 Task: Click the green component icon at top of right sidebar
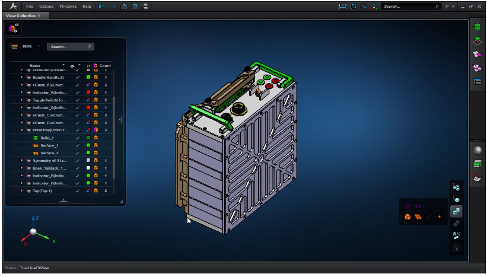click(478, 27)
